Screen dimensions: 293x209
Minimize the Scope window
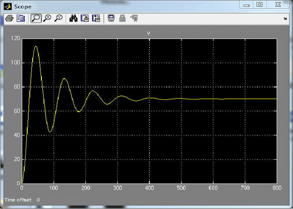(x=246, y=5)
